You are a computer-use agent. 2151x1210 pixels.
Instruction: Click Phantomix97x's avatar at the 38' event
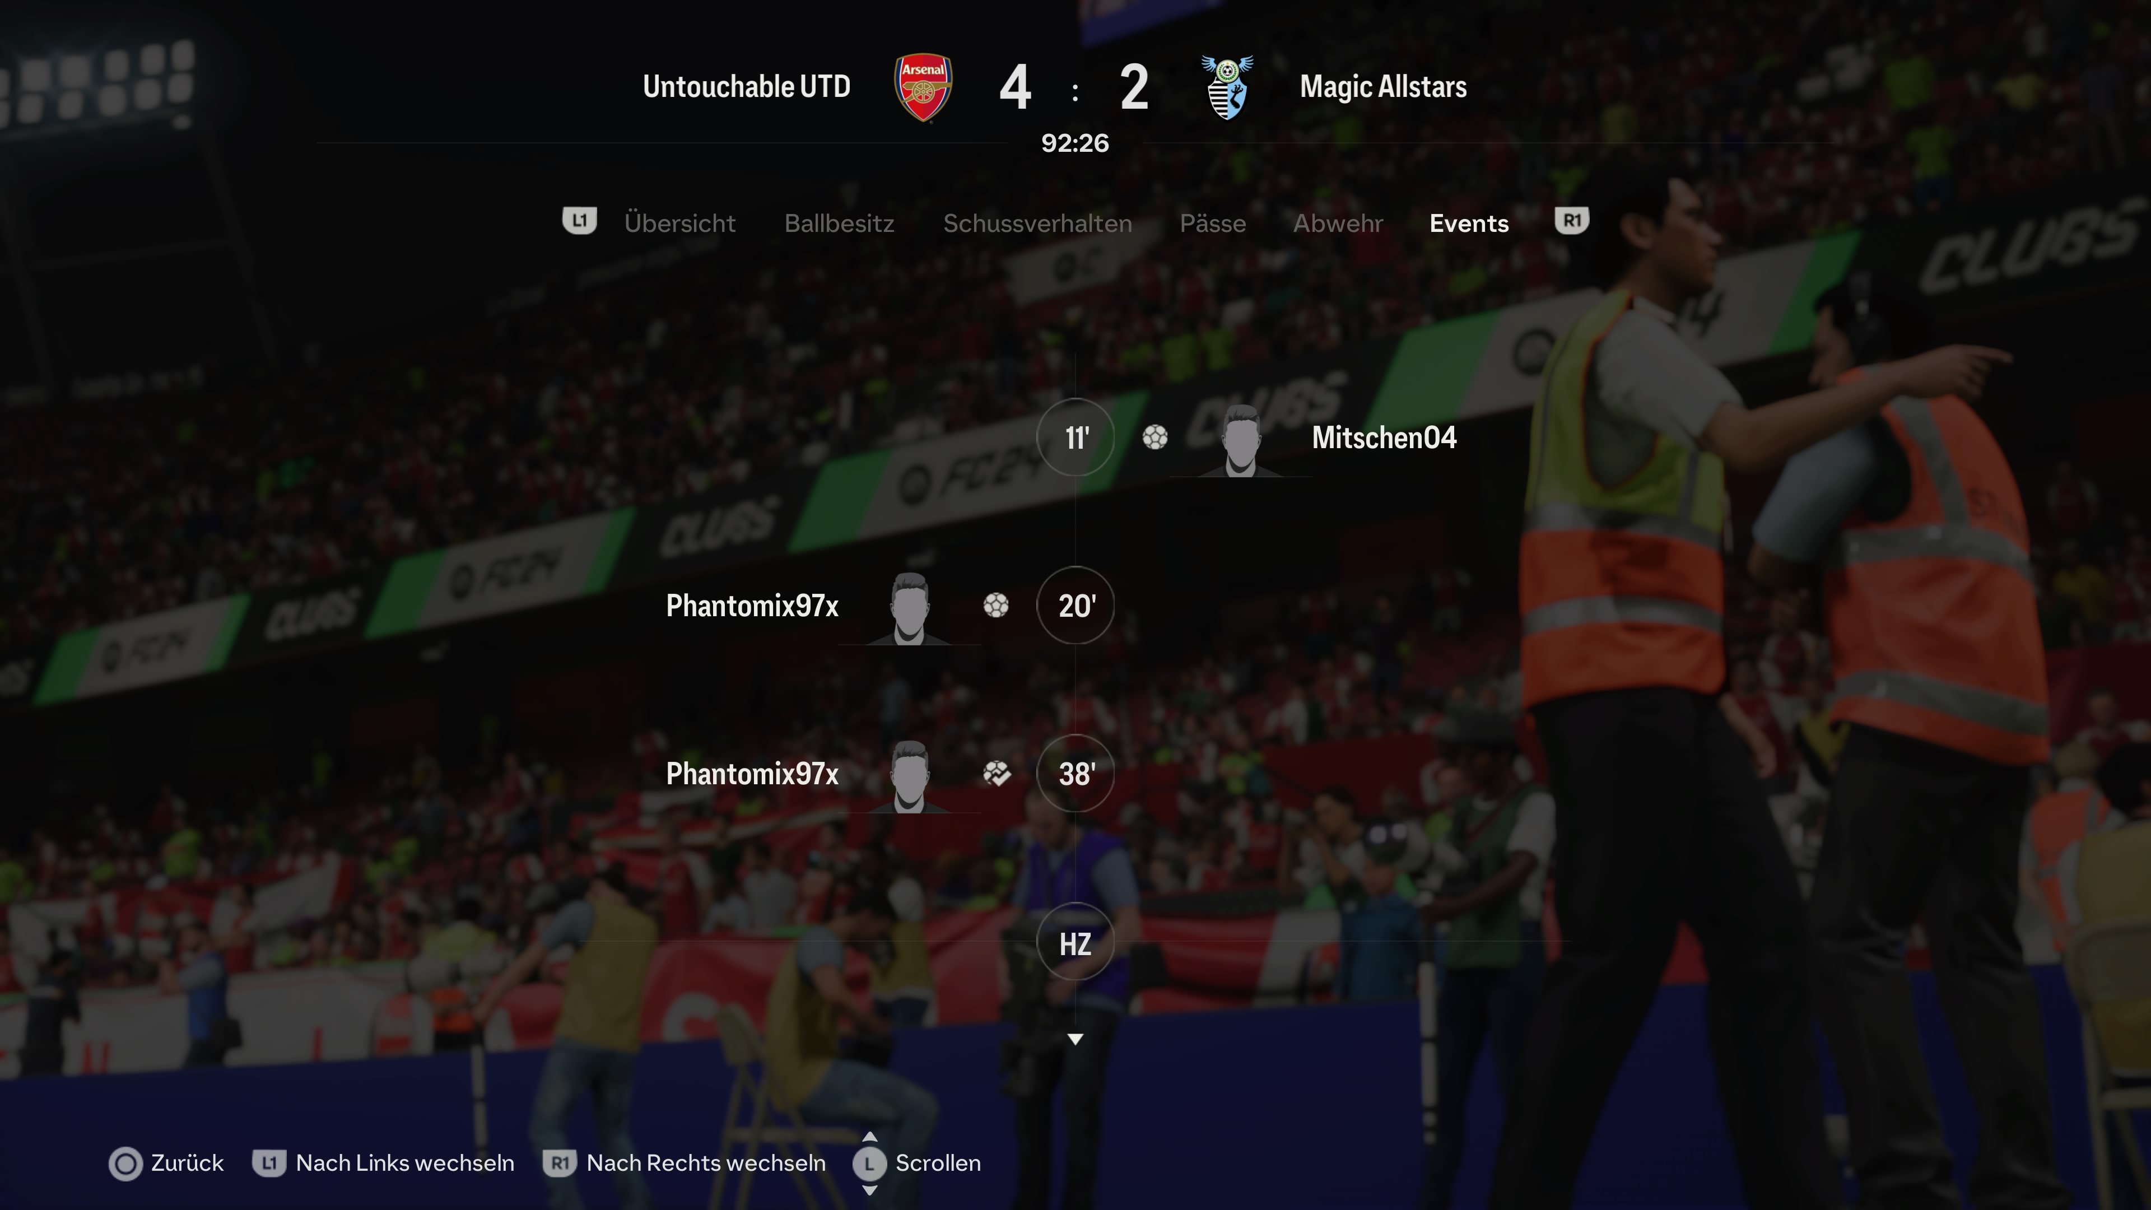909,776
